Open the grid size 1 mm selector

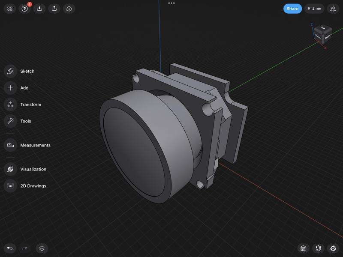pyautogui.click(x=314, y=9)
